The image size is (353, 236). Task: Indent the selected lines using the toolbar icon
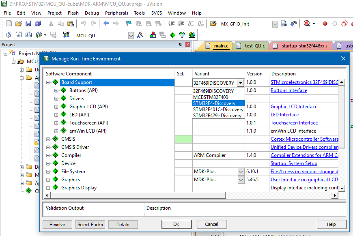click(171, 24)
